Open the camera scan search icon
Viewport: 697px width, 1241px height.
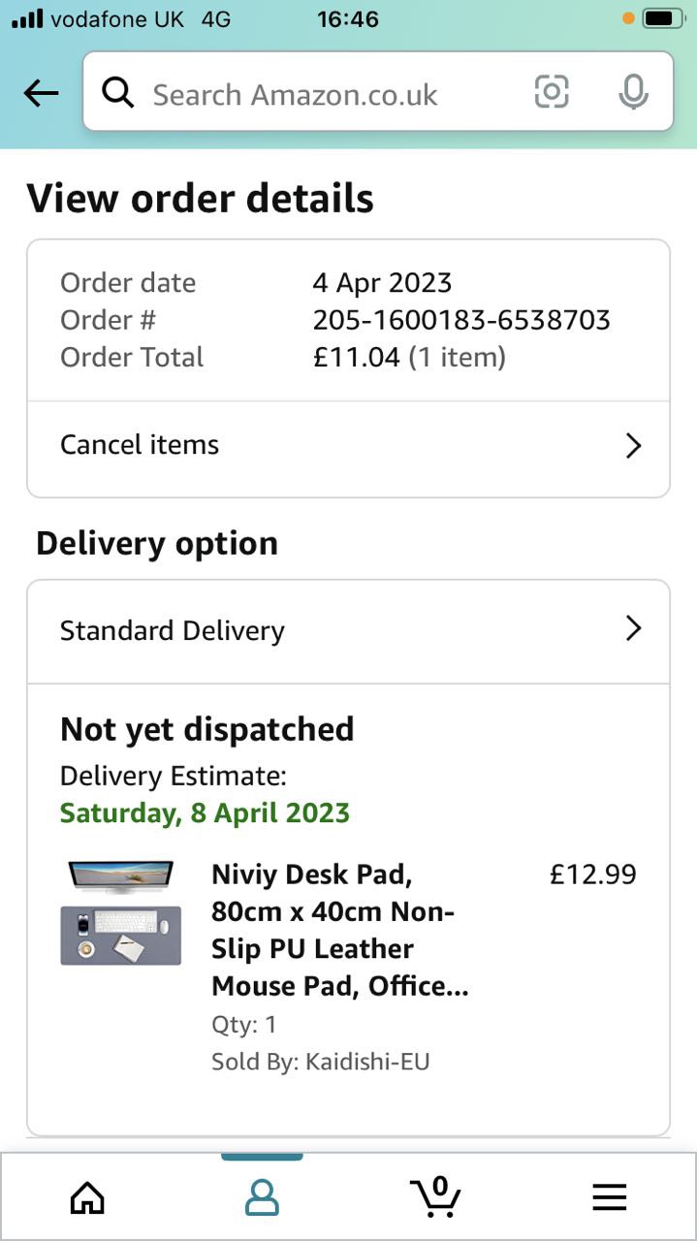[552, 92]
